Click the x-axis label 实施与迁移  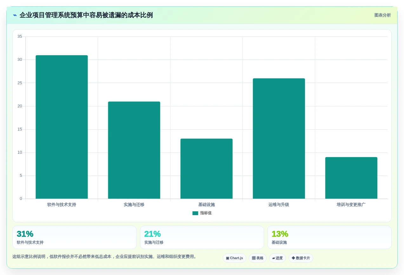pyautogui.click(x=134, y=205)
